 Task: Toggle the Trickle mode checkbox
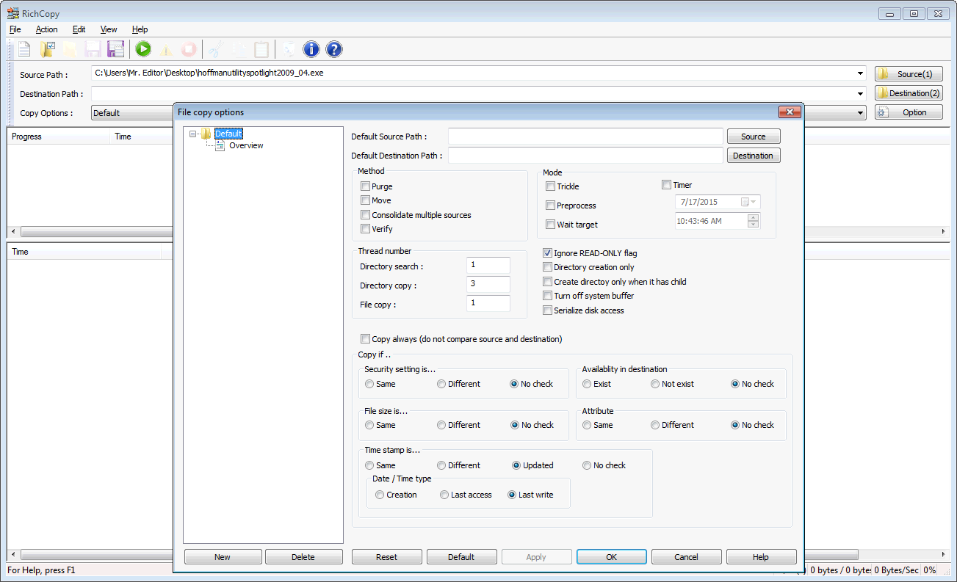(550, 186)
